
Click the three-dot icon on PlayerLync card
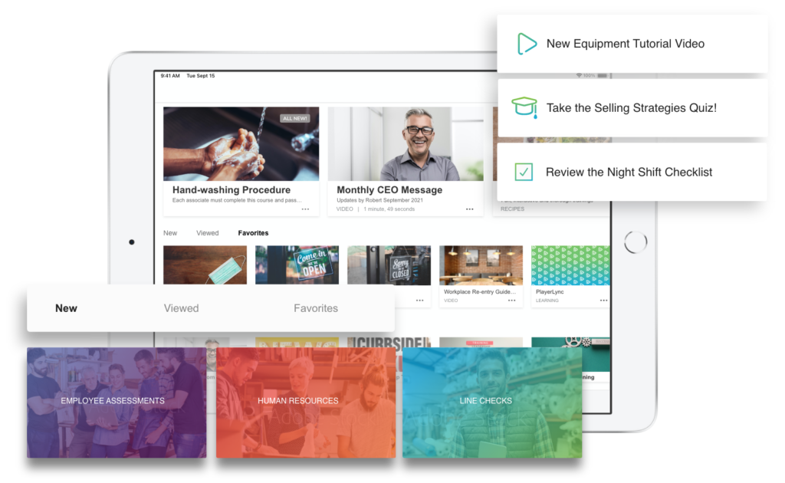pos(603,301)
